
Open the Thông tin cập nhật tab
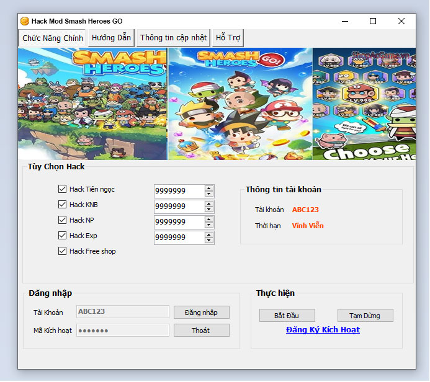[173, 38]
